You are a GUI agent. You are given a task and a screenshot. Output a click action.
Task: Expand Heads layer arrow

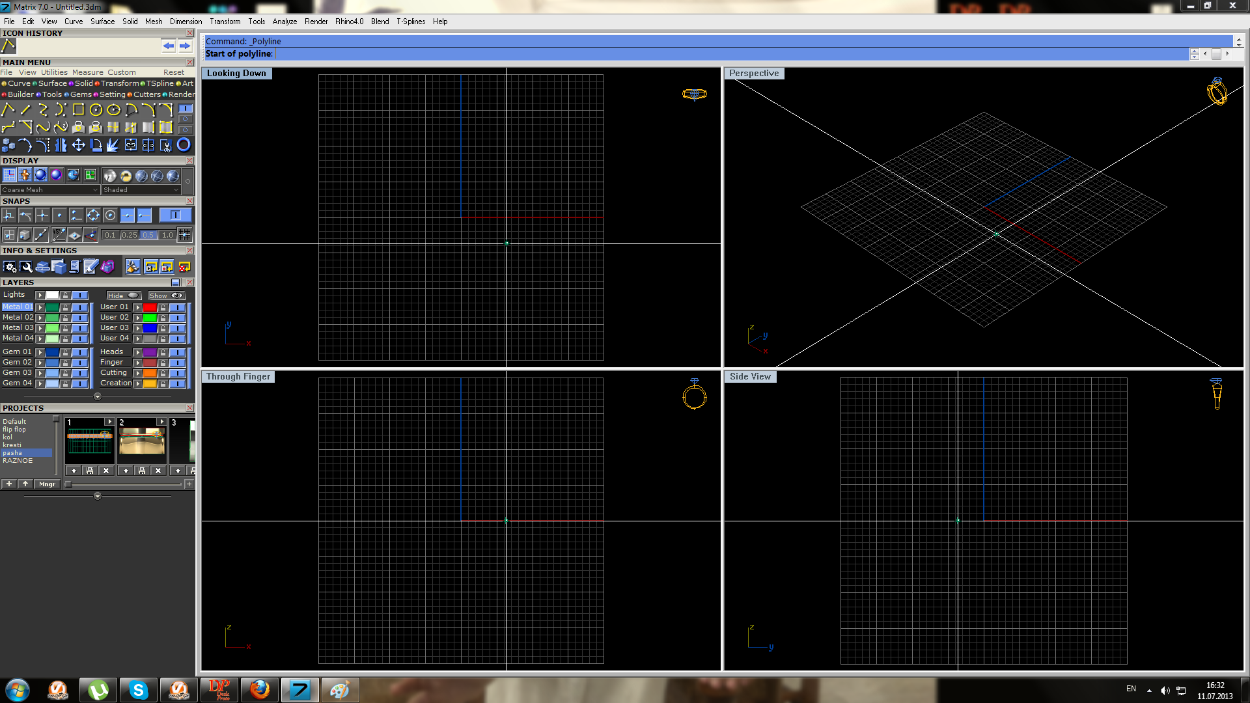(x=137, y=352)
